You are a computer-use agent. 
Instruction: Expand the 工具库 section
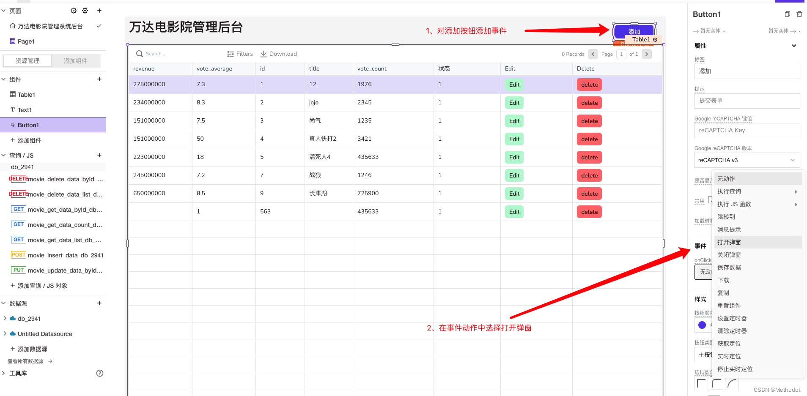3,373
